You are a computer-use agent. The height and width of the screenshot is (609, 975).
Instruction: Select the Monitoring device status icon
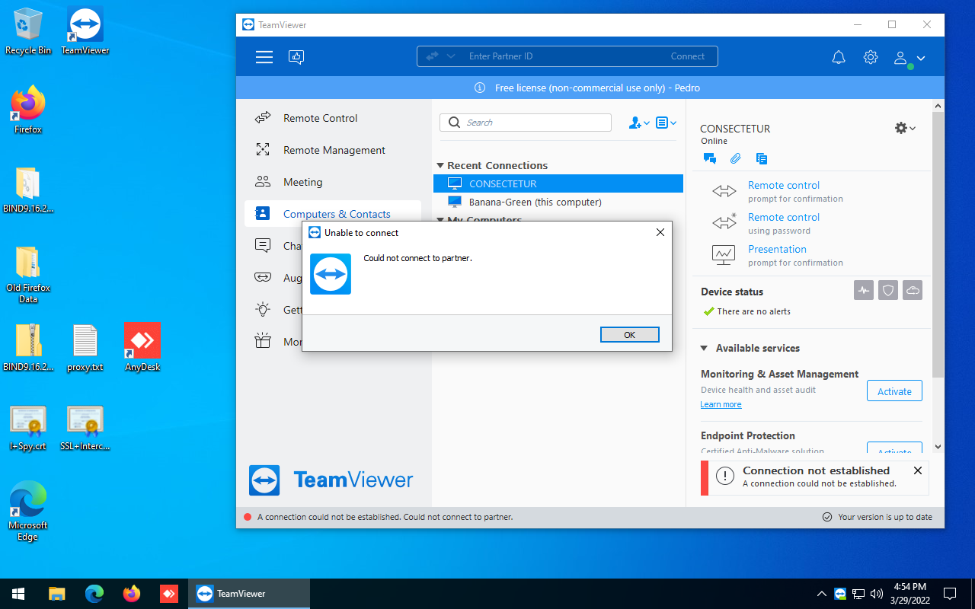(863, 290)
